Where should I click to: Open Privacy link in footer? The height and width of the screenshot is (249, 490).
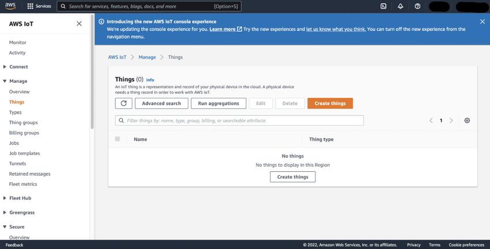(414, 245)
